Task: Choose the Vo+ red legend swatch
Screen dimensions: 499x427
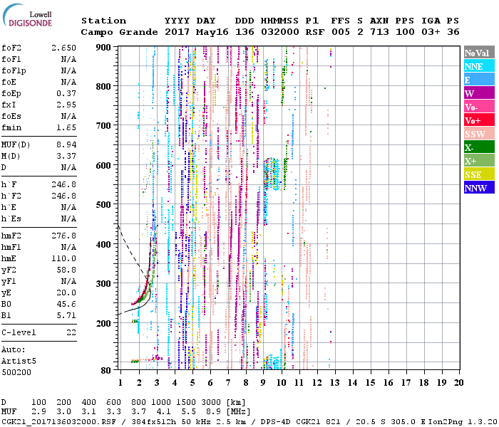Action: [478, 120]
